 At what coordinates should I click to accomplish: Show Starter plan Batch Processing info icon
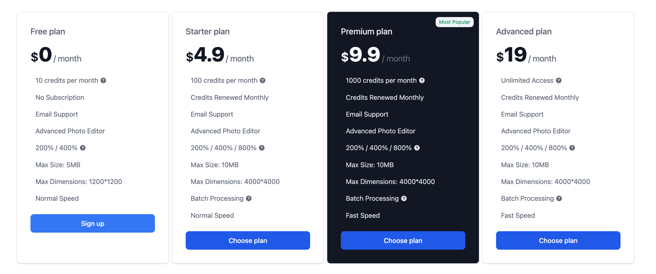coord(249,199)
